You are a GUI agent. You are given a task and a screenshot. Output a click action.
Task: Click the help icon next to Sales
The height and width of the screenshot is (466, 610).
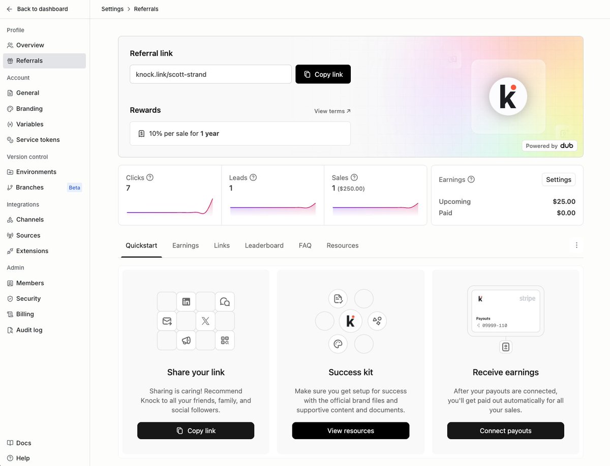(x=354, y=177)
